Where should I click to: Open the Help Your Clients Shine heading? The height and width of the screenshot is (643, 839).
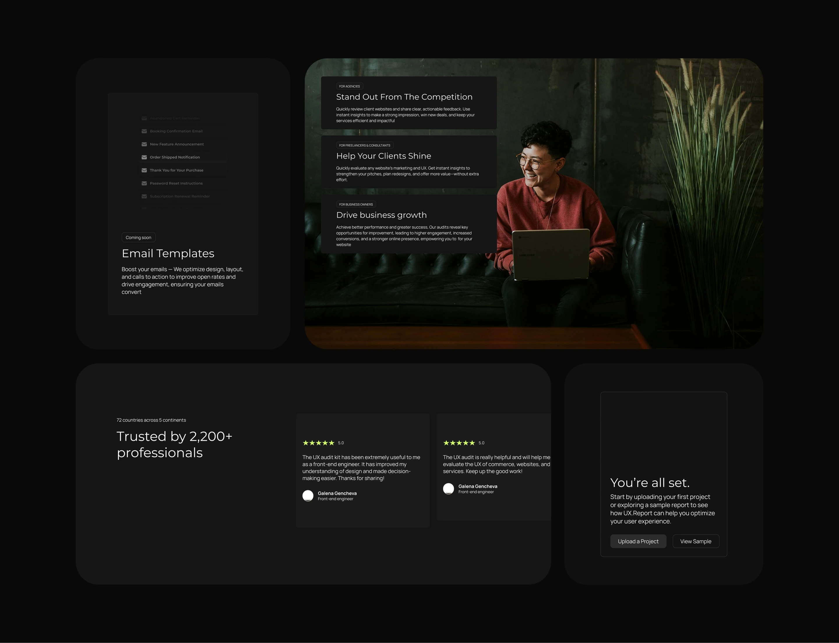pyautogui.click(x=383, y=156)
